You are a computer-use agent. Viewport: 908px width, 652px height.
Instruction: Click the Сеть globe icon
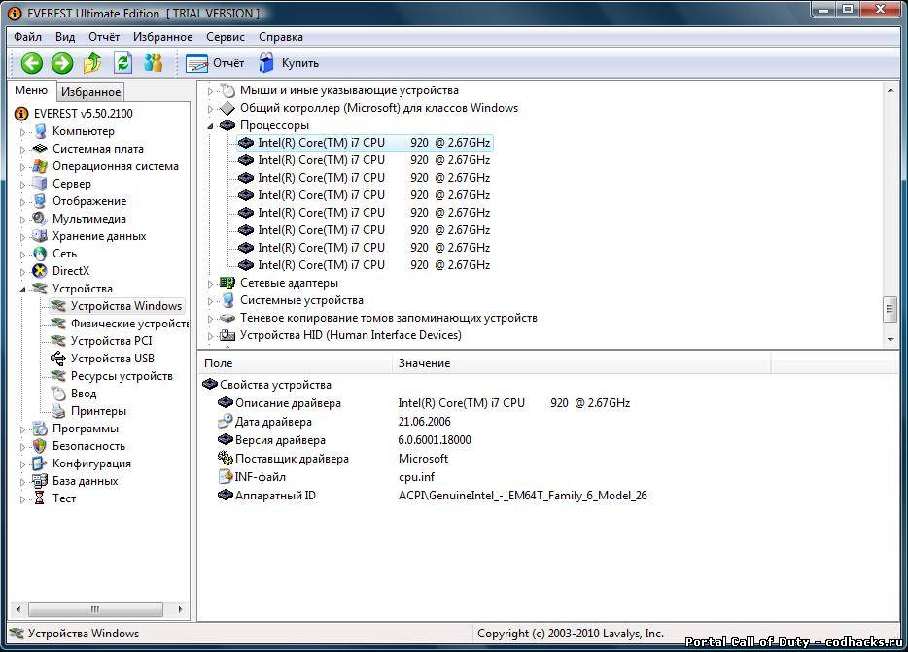click(40, 254)
